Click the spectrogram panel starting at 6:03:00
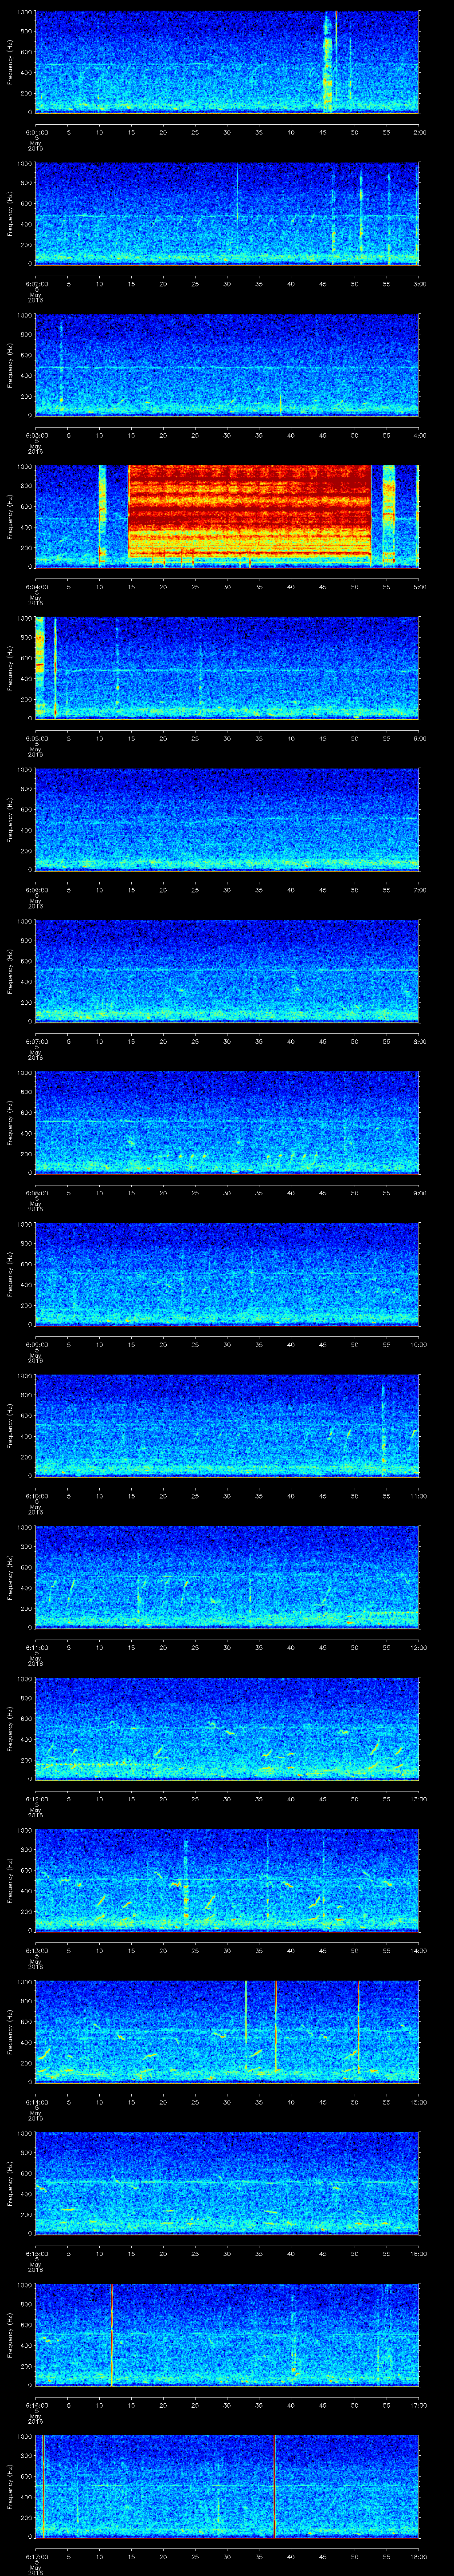Viewport: 454px width, 2576px height. coord(227,364)
